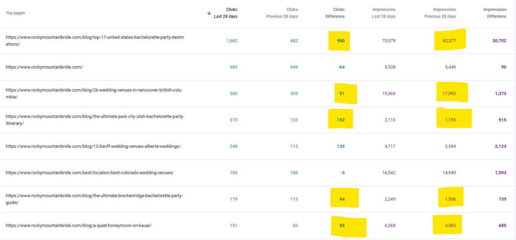Select the highlighted 3,583 impressions value
The image size is (516, 240).
click(x=450, y=225)
